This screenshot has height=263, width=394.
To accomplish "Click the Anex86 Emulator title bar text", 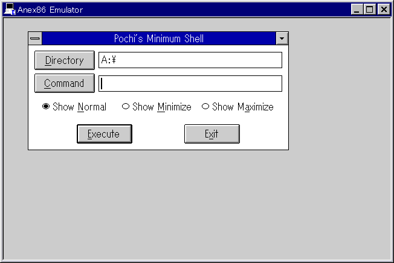I will point(50,10).
